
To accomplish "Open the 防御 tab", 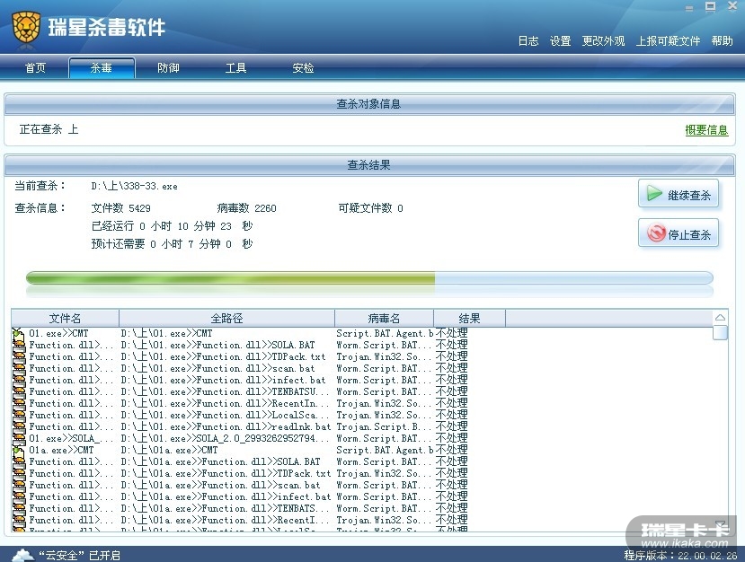I will (x=168, y=68).
